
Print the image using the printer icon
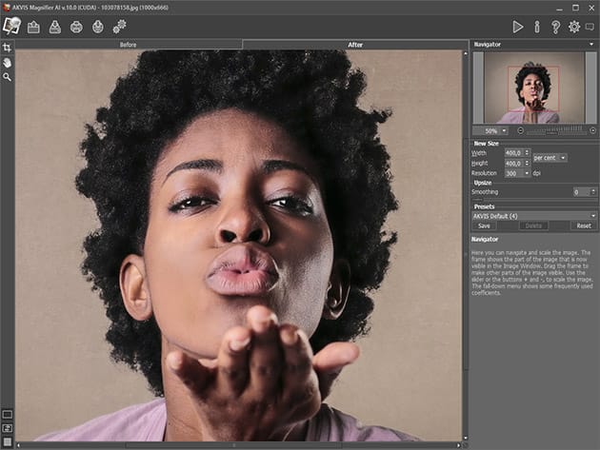click(76, 27)
